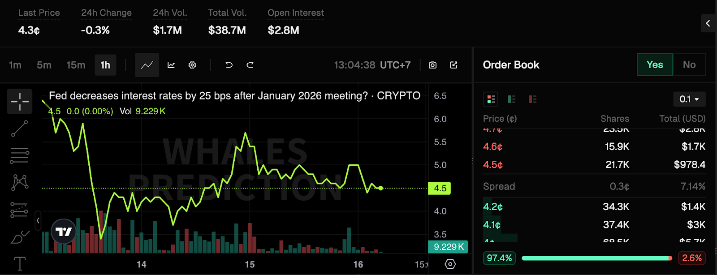
Task: Click the Yes/No percentage ratio bar
Action: (x=596, y=258)
